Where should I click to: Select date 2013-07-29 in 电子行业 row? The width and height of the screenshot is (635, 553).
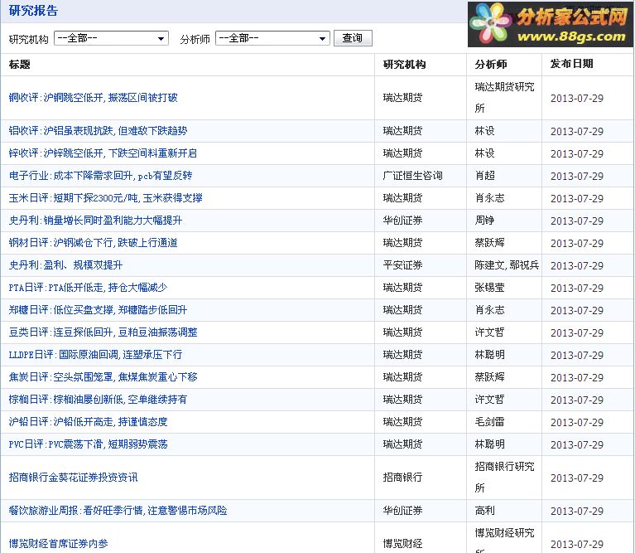point(577,176)
